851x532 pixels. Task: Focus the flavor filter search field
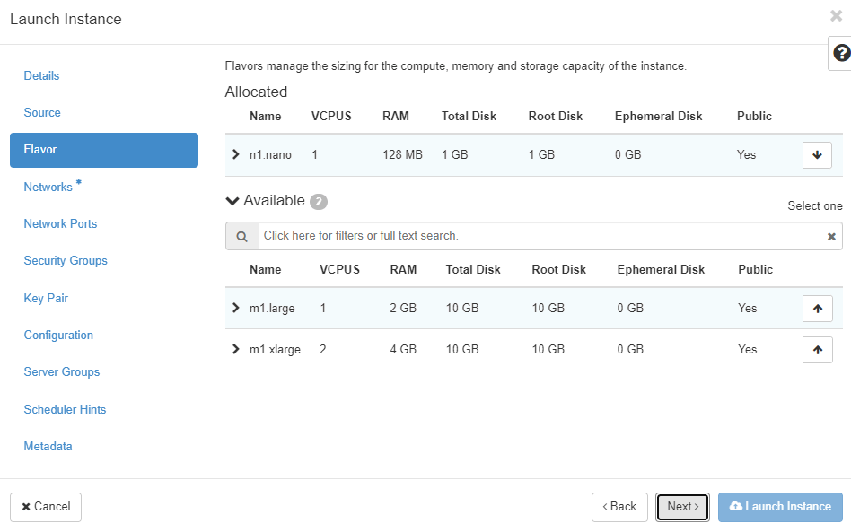(x=539, y=236)
